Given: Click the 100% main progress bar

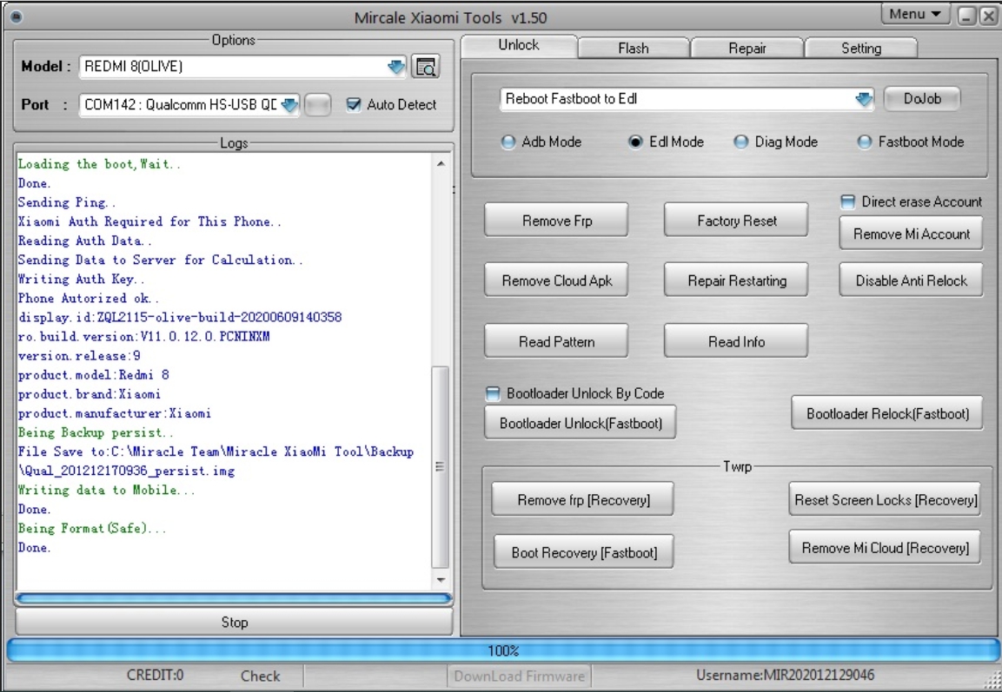Looking at the screenshot, I should tap(502, 650).
